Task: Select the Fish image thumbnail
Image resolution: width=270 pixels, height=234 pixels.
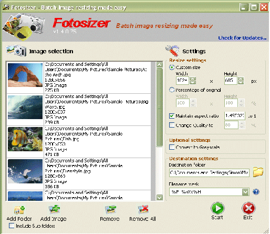Action: tap(25, 139)
